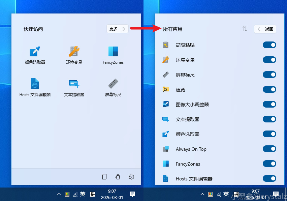Click the 速览 folder magnifier icon

click(166, 89)
